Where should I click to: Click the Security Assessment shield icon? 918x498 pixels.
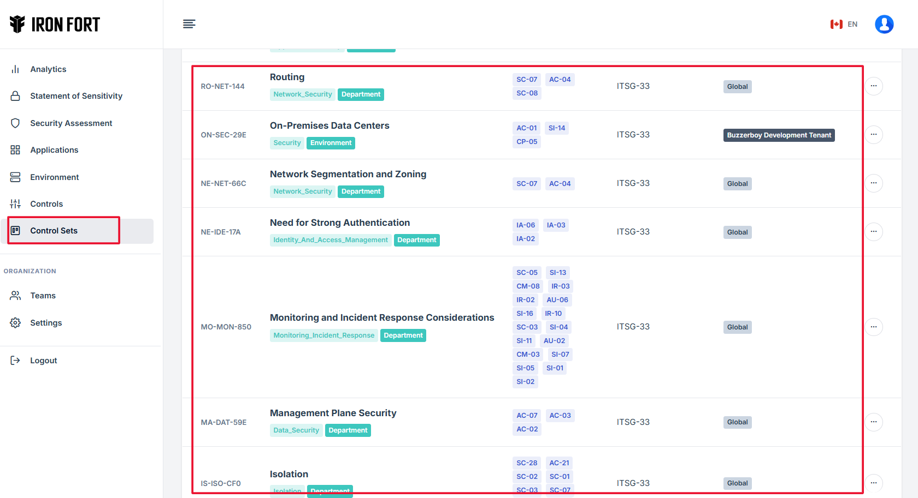pos(15,123)
